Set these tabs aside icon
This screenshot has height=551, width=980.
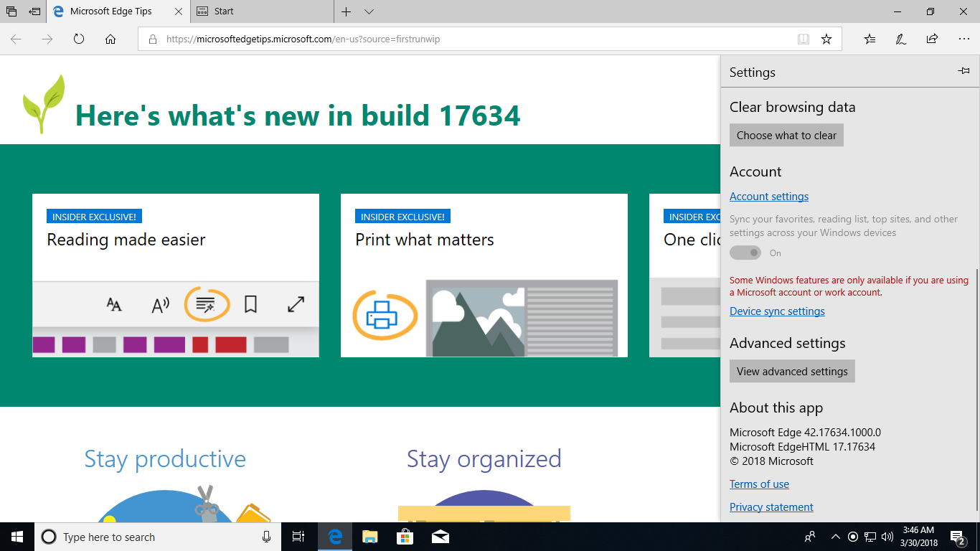34,11
